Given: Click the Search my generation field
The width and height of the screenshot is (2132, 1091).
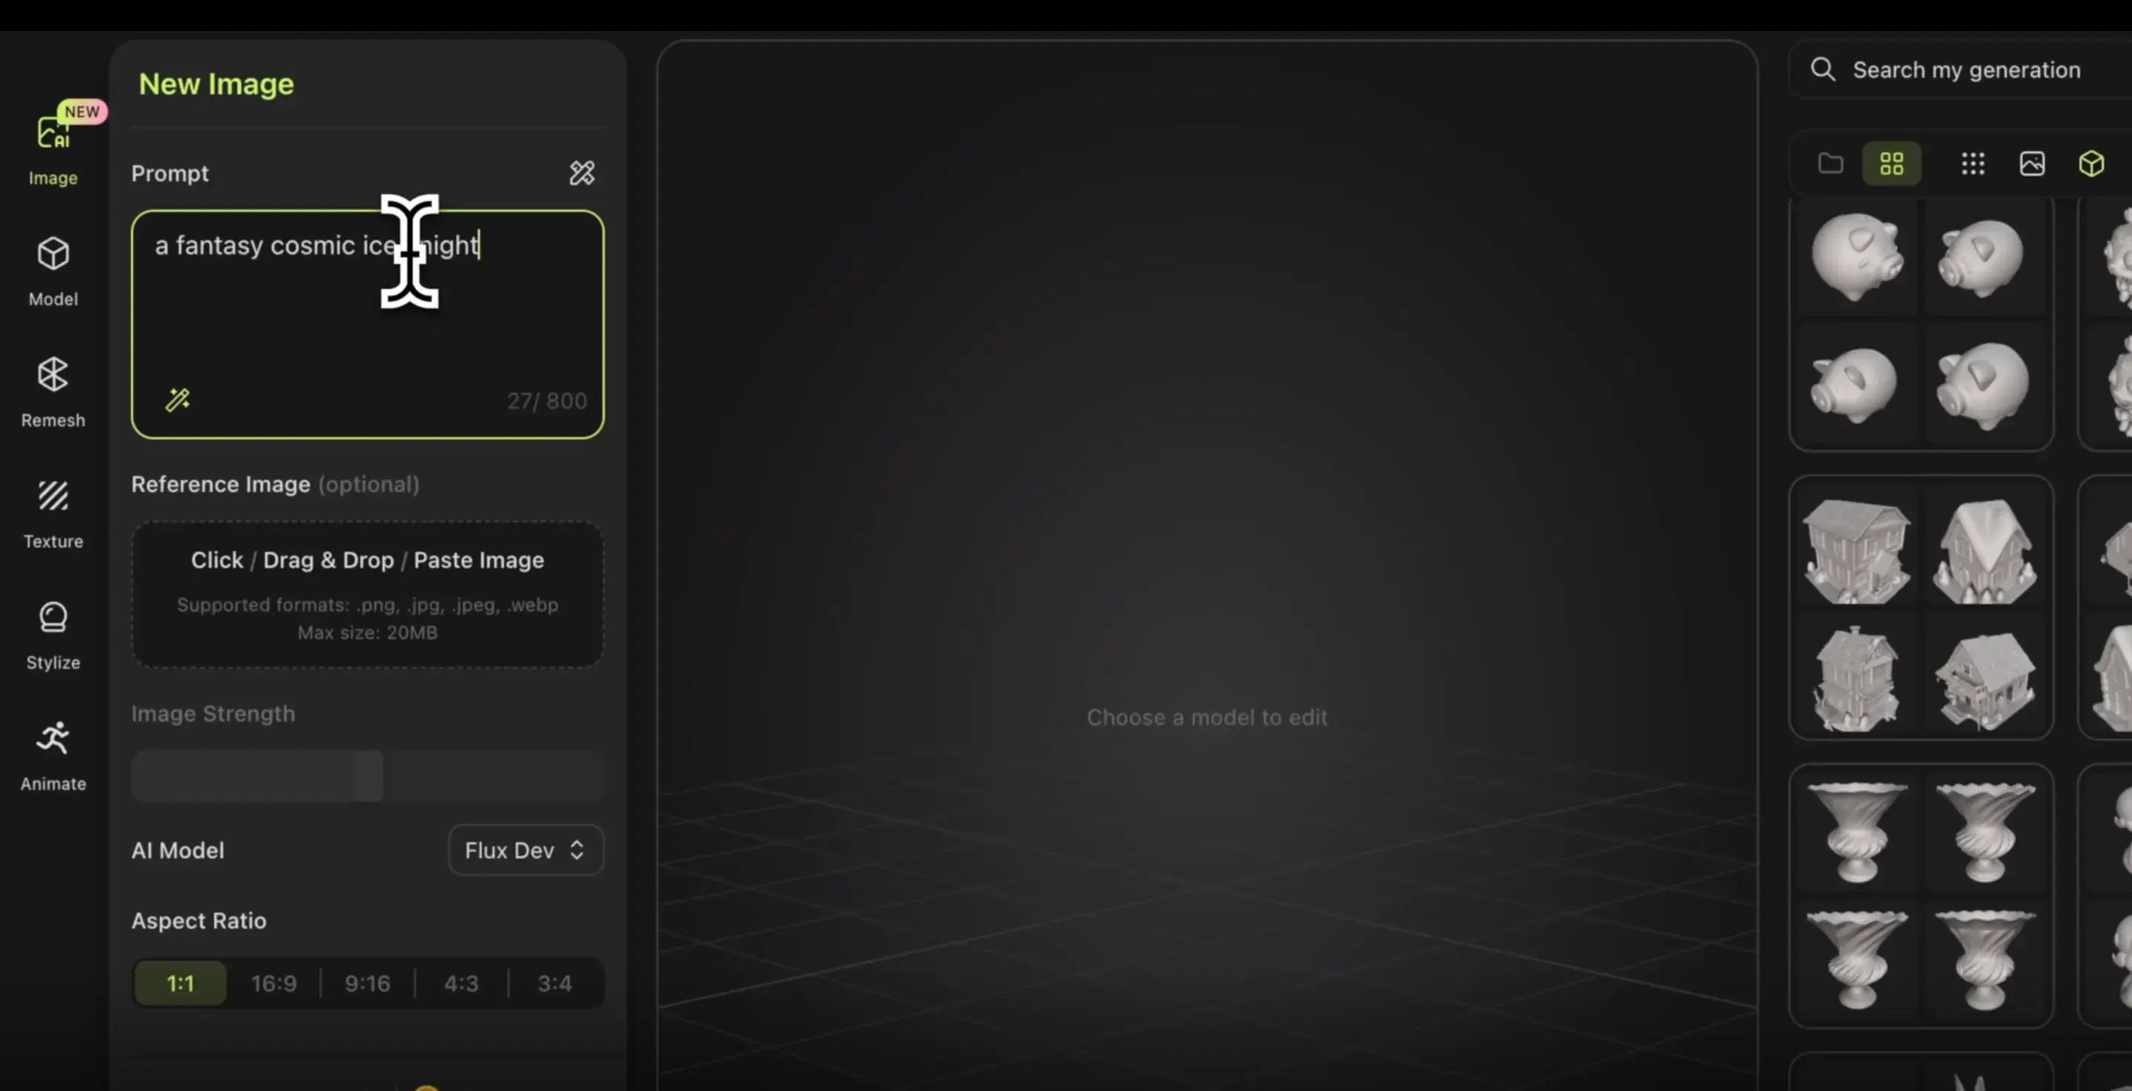Looking at the screenshot, I should point(1966,70).
